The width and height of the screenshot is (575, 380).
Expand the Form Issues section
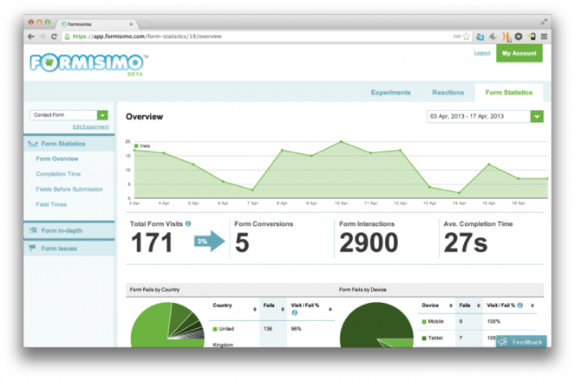(69, 248)
